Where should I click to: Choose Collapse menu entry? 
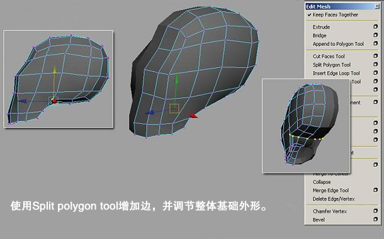coord(322,182)
